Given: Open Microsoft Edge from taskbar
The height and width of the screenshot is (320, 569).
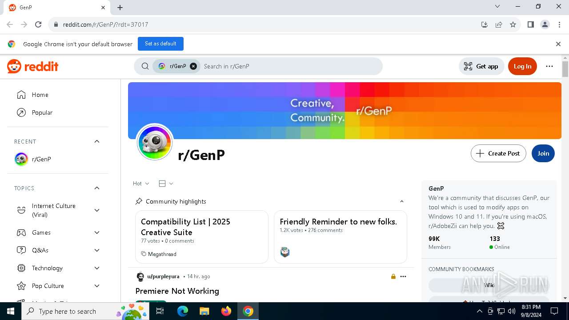Looking at the screenshot, I should 183,311.
